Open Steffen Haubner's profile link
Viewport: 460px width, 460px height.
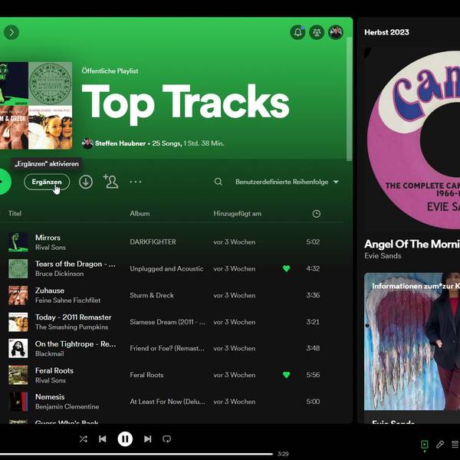(120, 143)
